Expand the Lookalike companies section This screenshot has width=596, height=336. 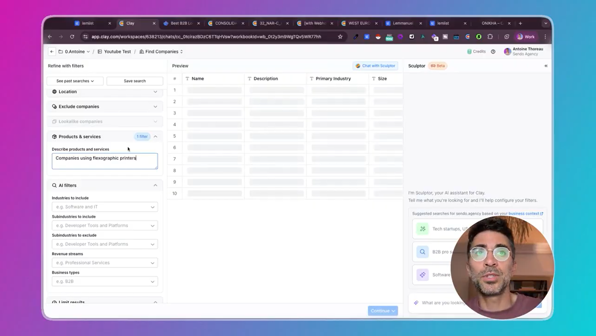click(x=105, y=122)
